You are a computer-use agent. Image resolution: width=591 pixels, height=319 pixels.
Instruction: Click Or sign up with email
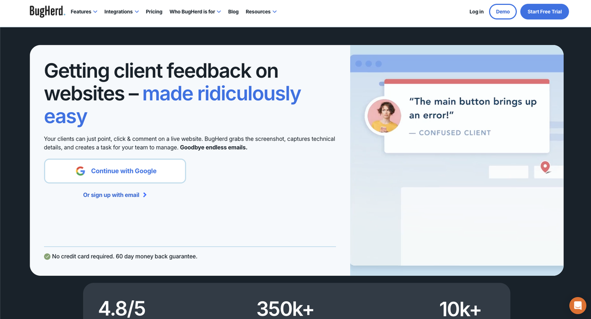pyautogui.click(x=115, y=195)
